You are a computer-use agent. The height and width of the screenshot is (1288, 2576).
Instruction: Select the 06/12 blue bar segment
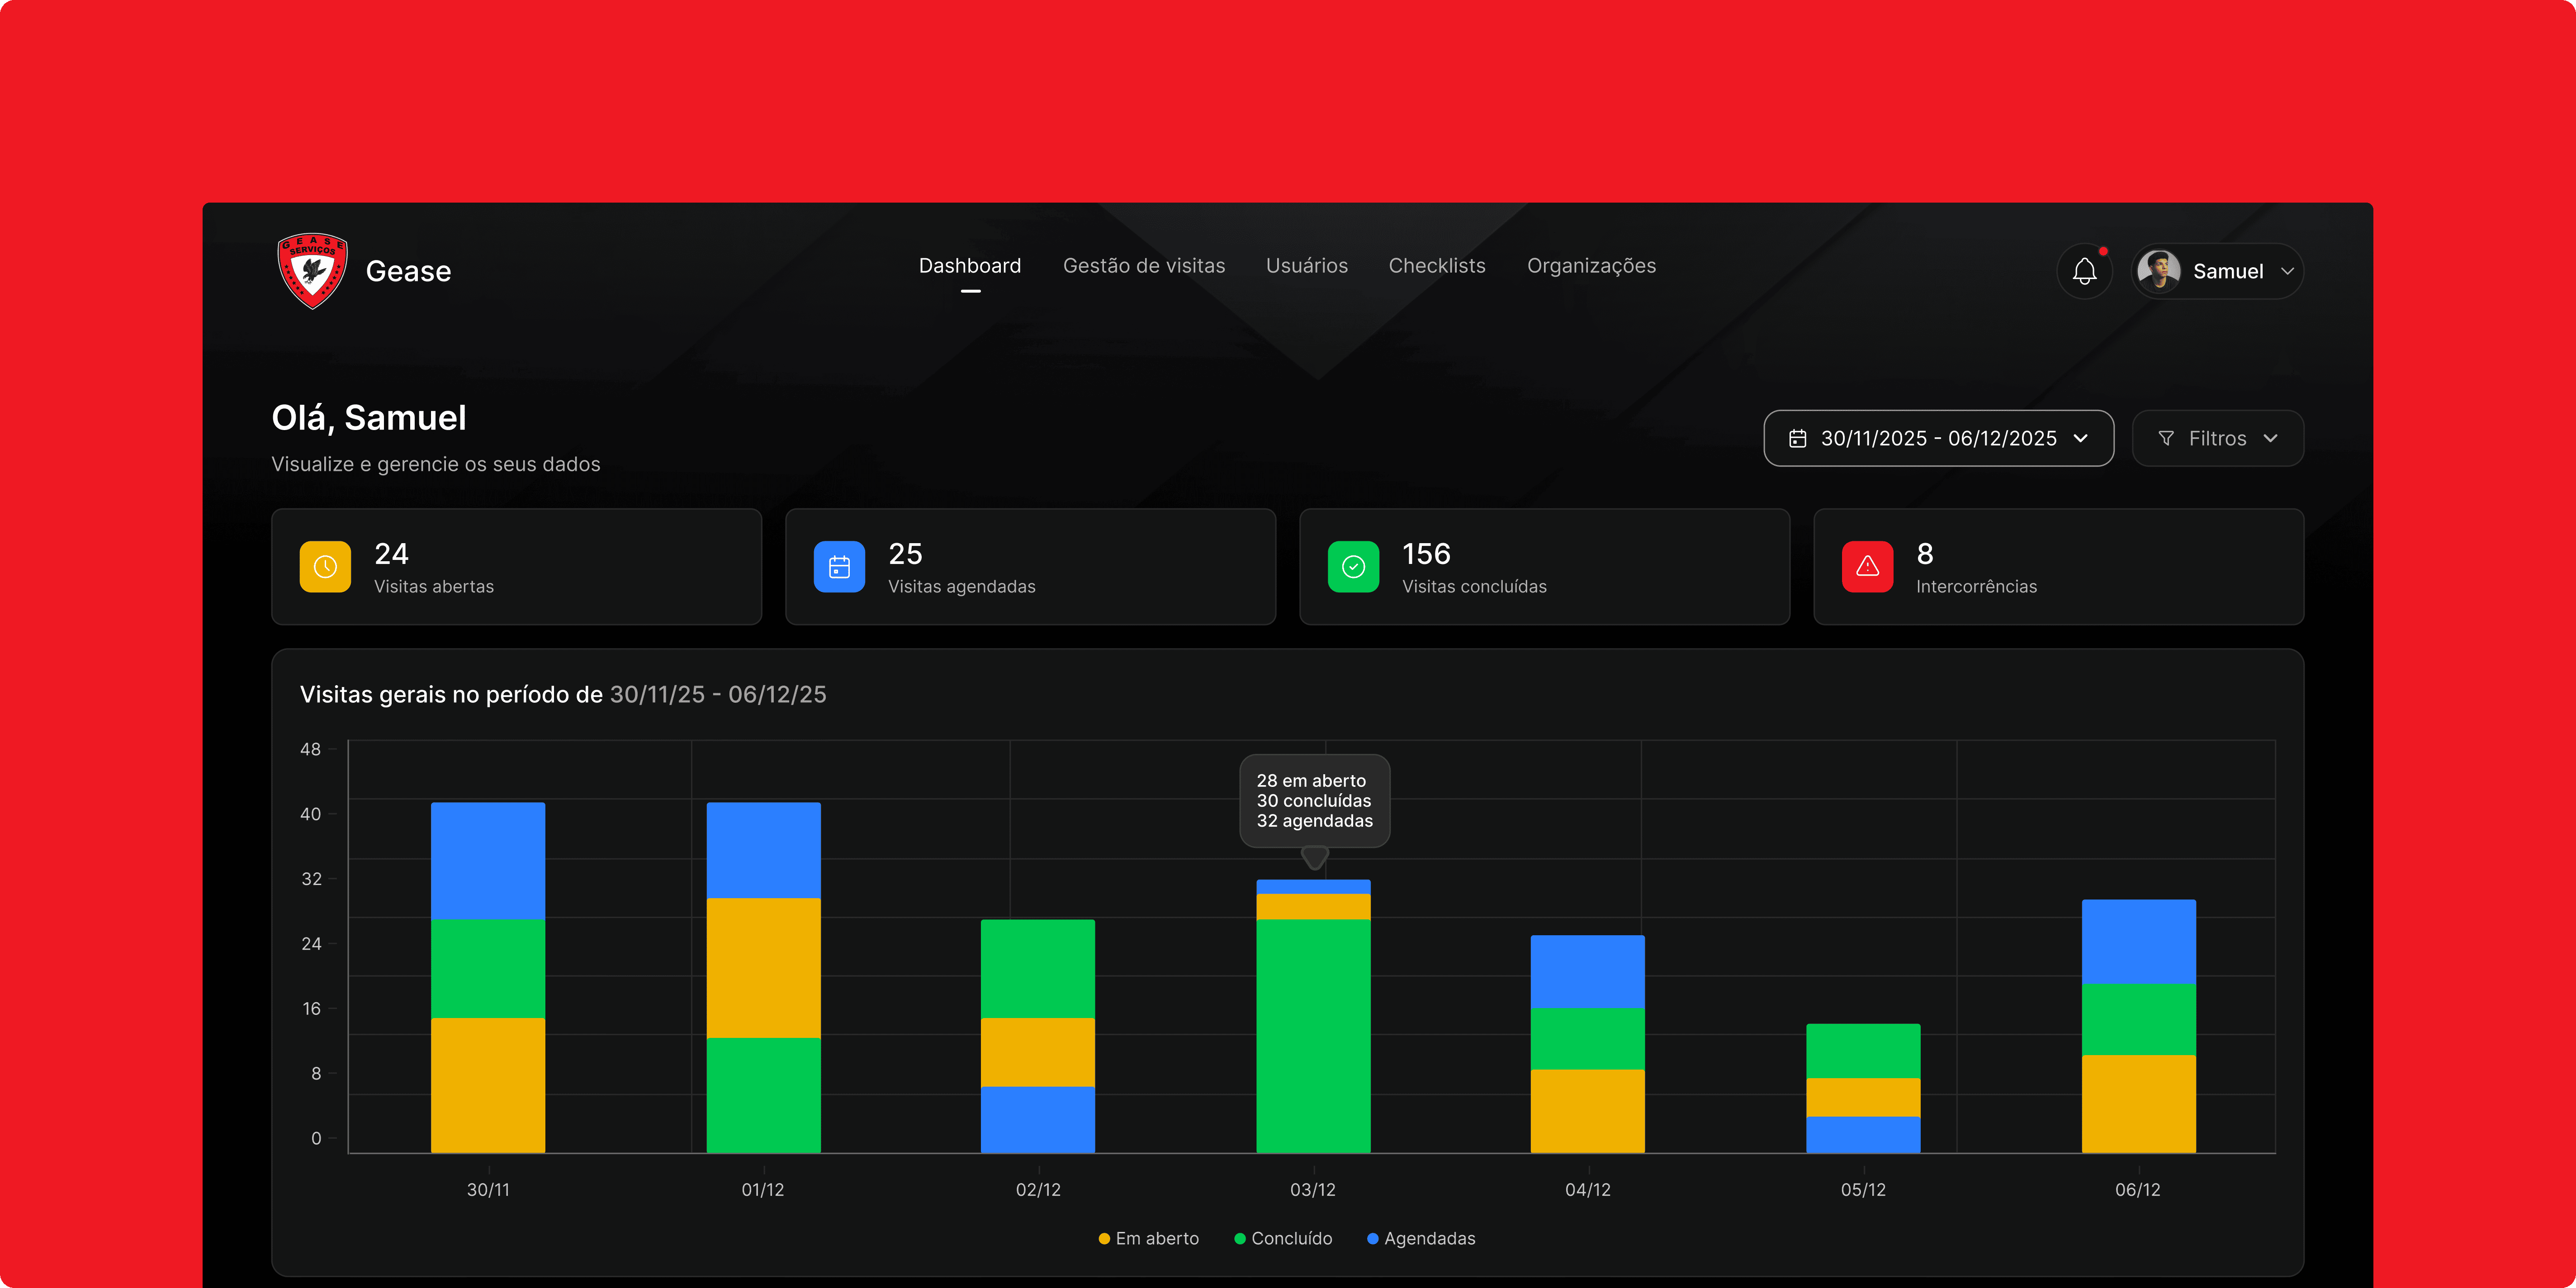(x=2139, y=941)
